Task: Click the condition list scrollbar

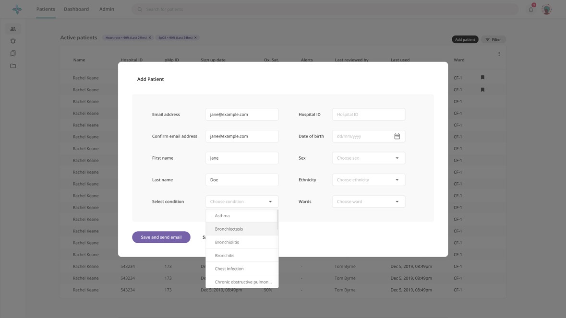Action: 277,219
